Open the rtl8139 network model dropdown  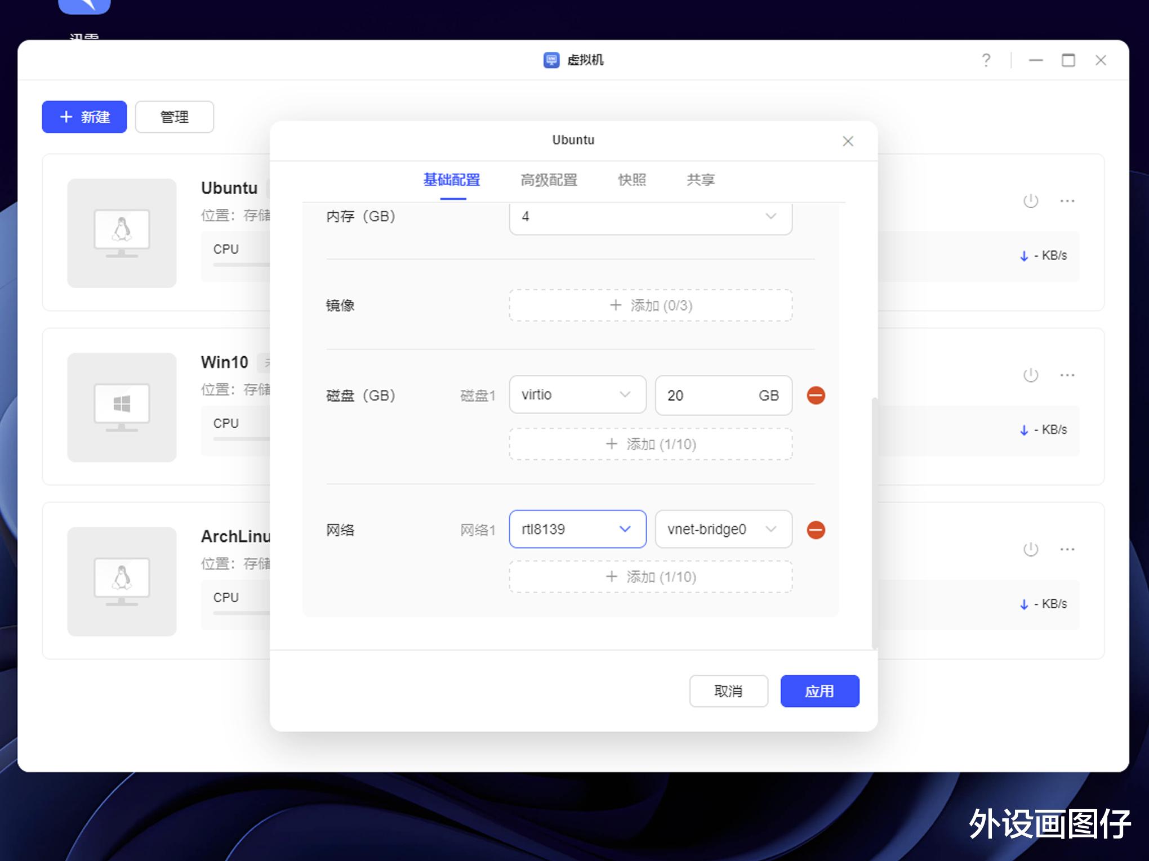[x=577, y=529]
